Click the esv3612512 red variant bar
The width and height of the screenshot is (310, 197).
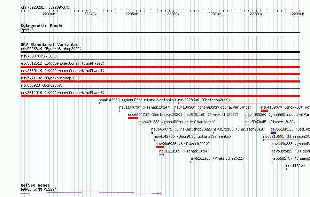click(x=160, y=67)
